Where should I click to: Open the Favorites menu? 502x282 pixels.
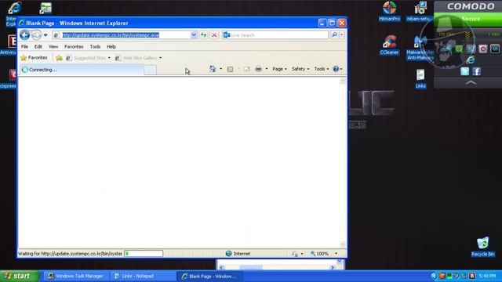[74, 47]
